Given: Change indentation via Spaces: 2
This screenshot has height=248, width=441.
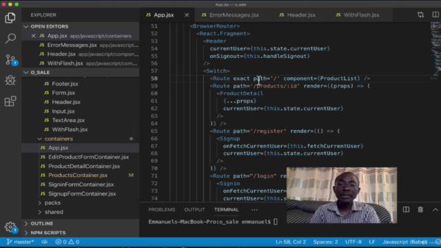Looking at the screenshot, I should (325, 242).
